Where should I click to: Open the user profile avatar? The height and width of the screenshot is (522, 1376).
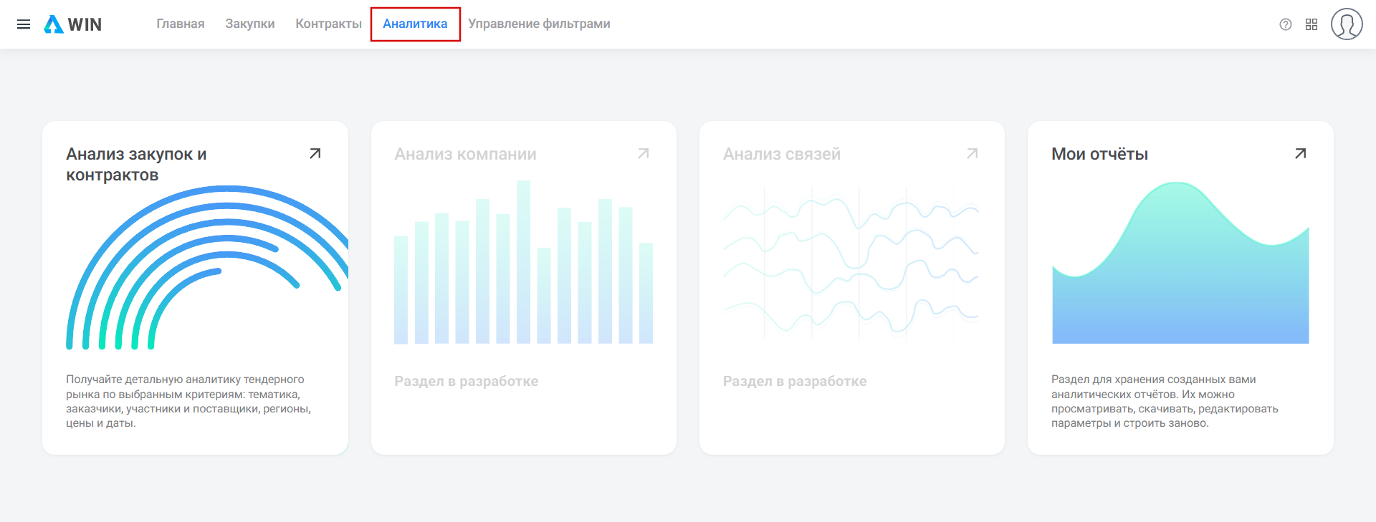pyautogui.click(x=1346, y=24)
